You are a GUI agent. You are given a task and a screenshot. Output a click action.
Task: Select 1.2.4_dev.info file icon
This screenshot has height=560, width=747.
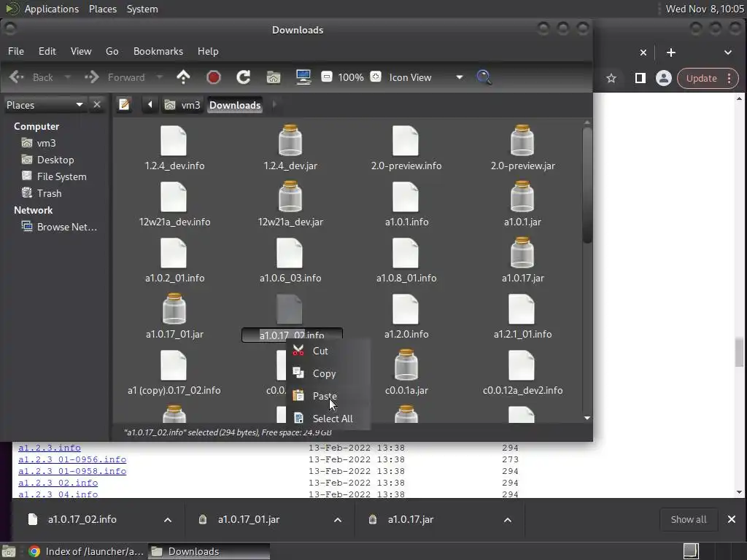pos(174,141)
